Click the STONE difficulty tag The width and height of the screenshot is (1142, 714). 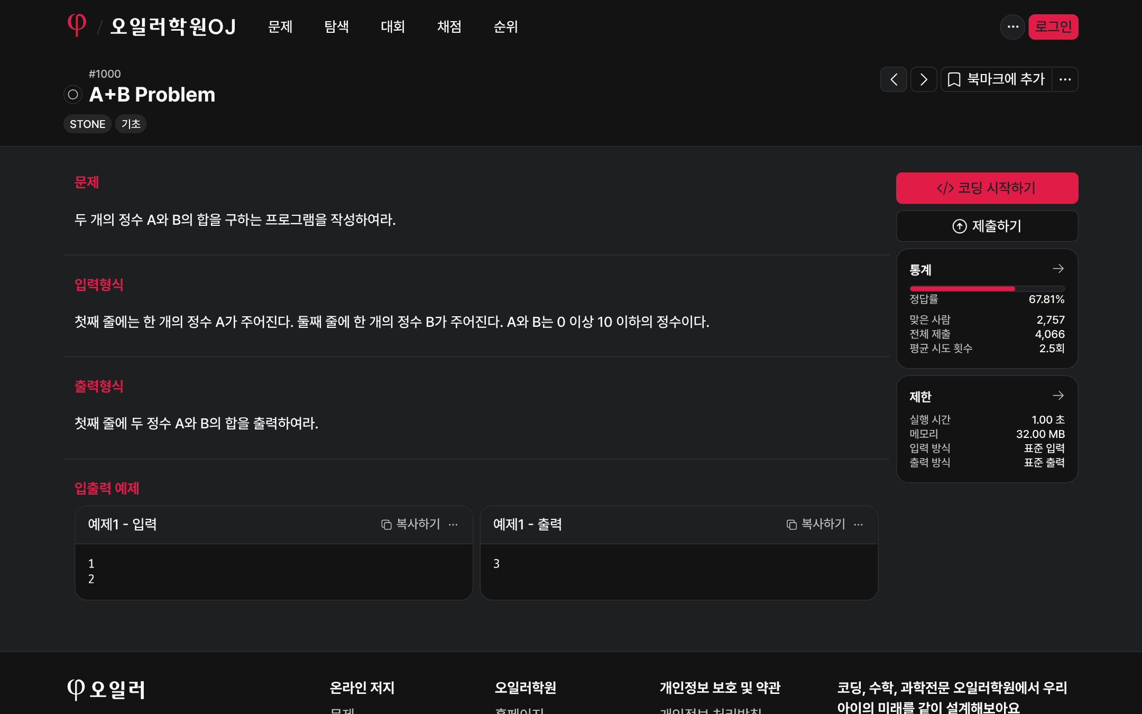coord(87,124)
